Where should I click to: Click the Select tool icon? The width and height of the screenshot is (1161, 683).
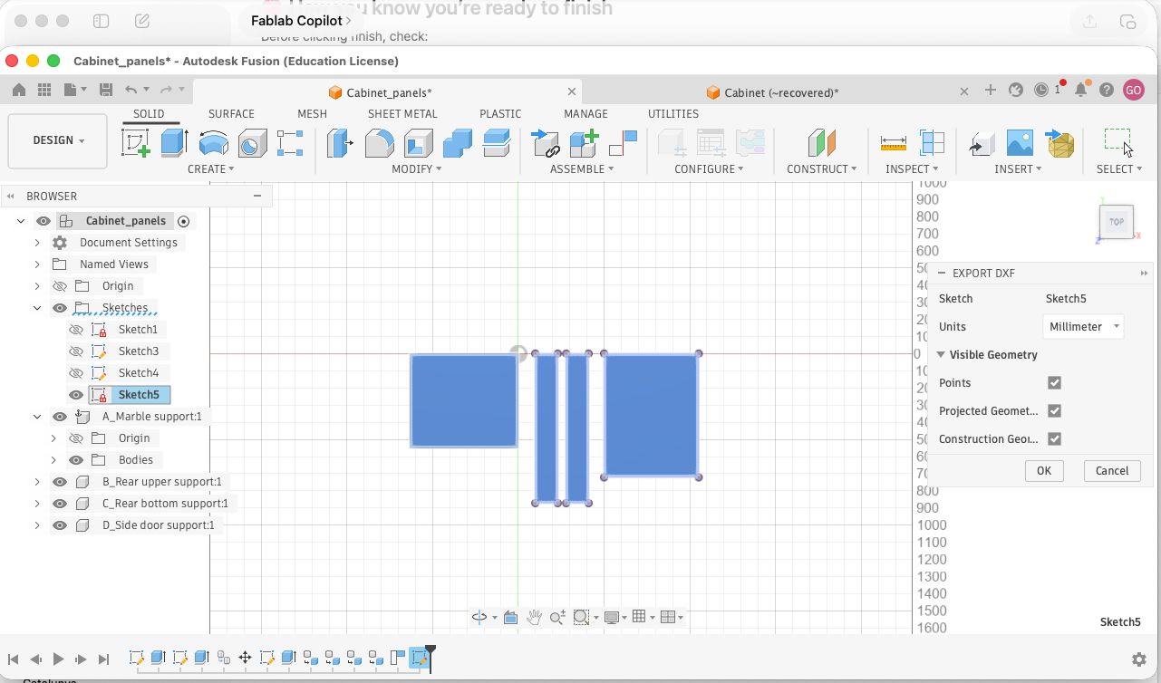[1118, 143]
